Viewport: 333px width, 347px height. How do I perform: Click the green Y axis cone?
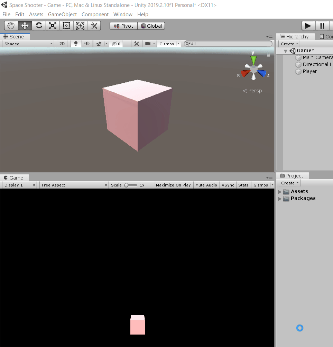coord(253,60)
